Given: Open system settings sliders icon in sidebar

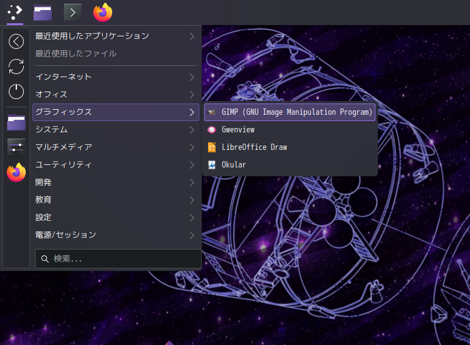Looking at the screenshot, I should (x=16, y=147).
